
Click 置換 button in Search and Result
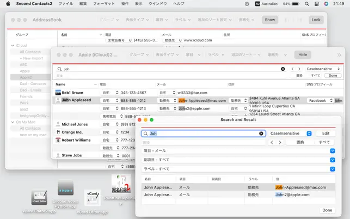click(x=300, y=142)
